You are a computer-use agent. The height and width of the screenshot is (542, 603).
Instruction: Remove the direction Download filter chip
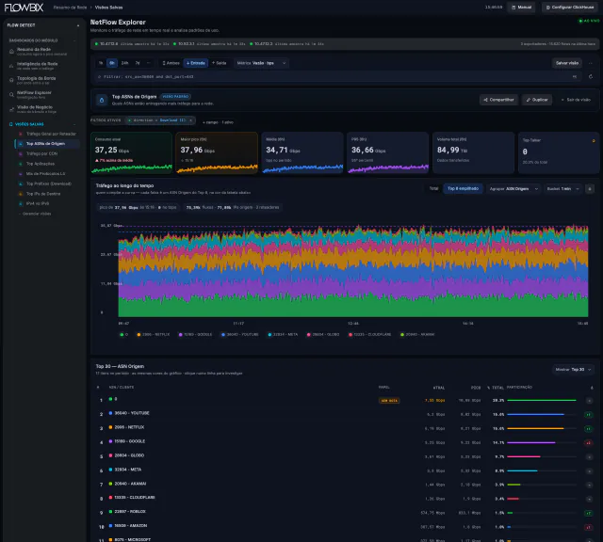tap(190, 120)
